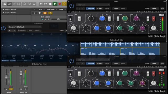The height and width of the screenshot is (94, 168).
Task: Click Undo in the Channel EQ window
Action: tap(30, 31)
